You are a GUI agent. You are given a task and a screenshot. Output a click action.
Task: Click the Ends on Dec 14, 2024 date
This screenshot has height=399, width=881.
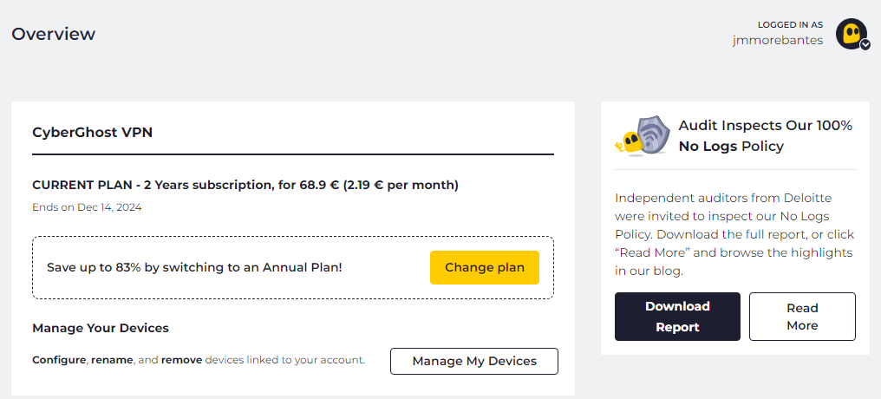tap(87, 207)
